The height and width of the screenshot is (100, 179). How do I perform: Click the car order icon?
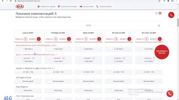81,6
